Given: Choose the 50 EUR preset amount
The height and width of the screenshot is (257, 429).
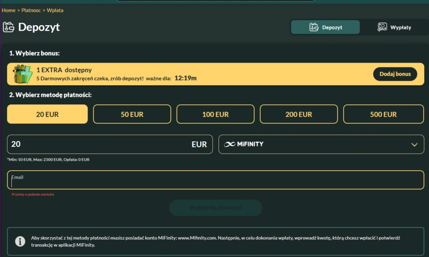Looking at the screenshot, I should pos(132,114).
